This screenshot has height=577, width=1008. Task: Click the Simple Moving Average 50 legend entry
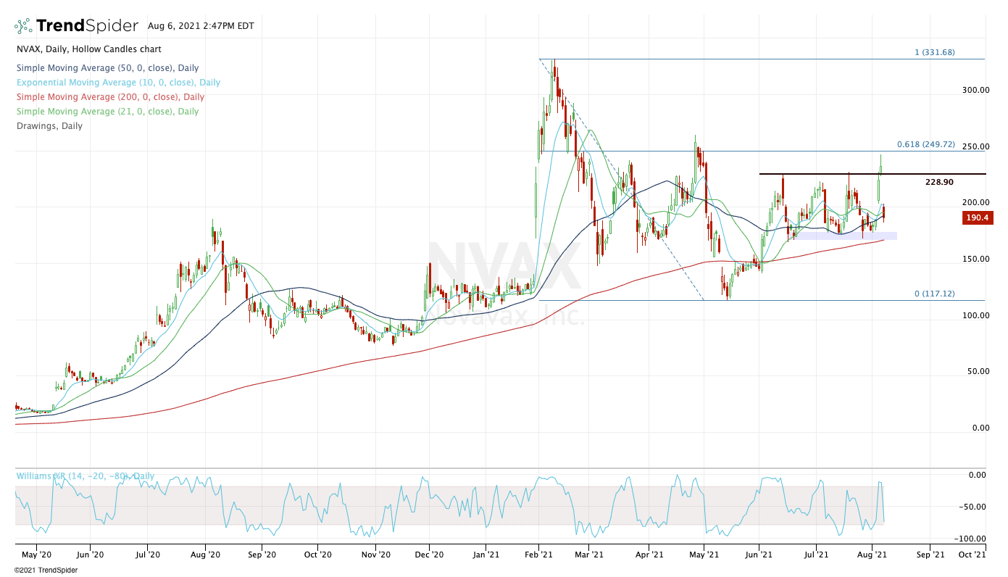coord(107,68)
